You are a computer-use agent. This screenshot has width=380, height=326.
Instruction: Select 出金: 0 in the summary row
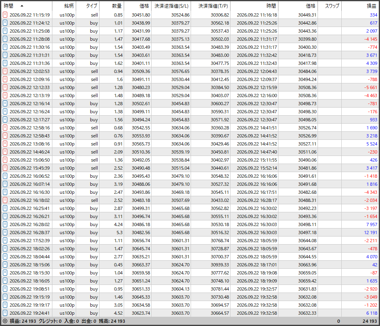[89, 321]
